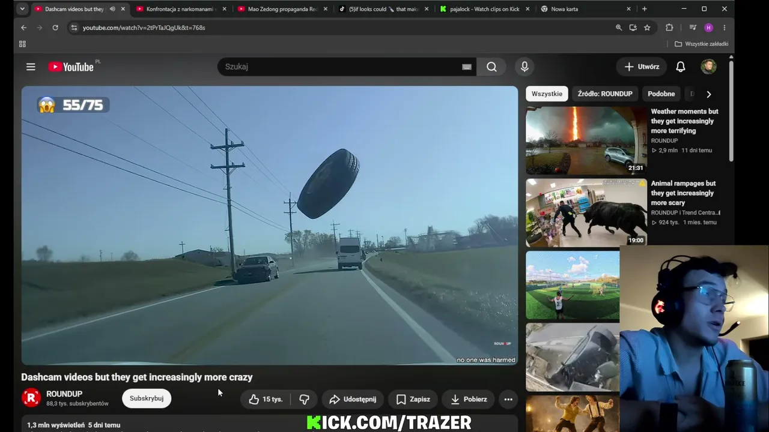Open the ROUNDUP channel avatar
Image resolution: width=769 pixels, height=432 pixels.
coord(31,398)
